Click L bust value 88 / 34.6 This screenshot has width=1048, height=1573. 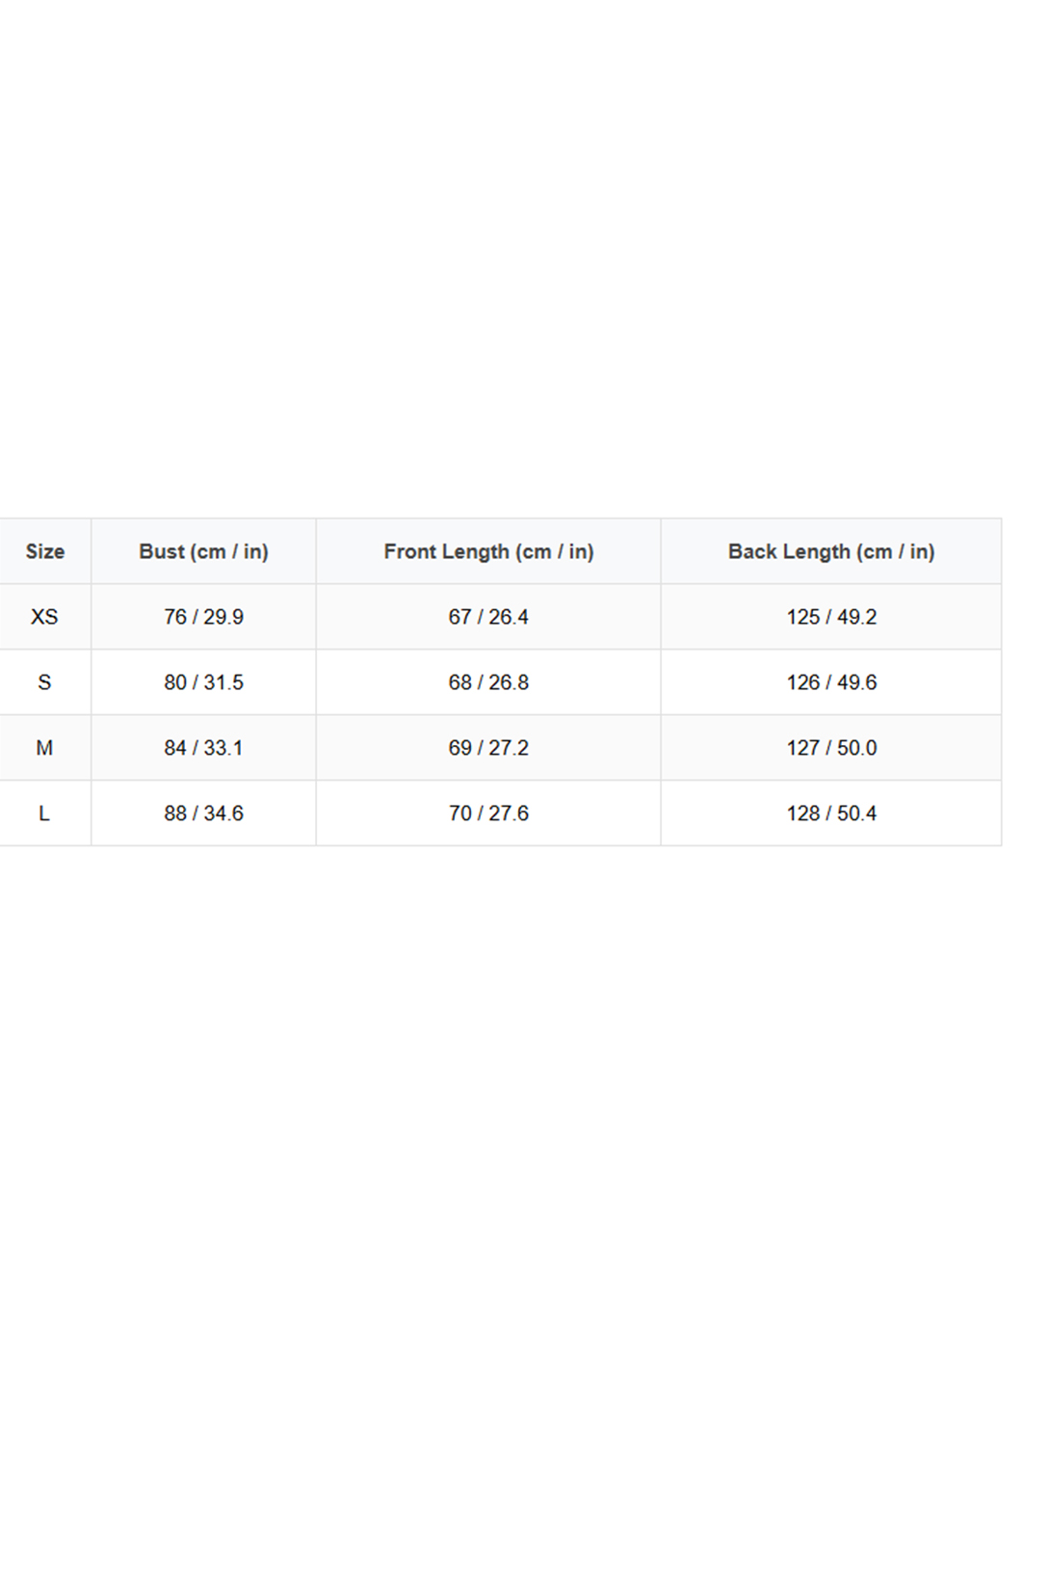click(x=203, y=813)
